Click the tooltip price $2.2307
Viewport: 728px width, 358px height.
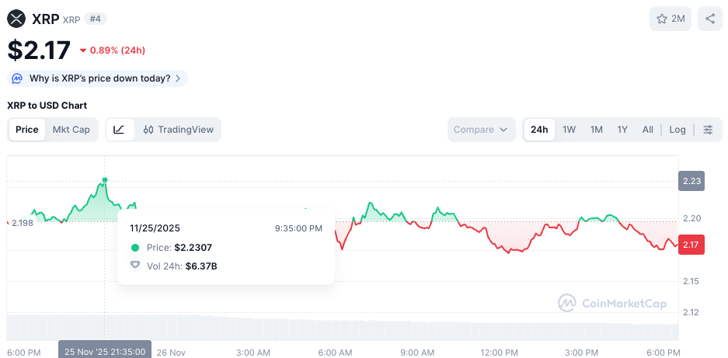click(x=193, y=248)
